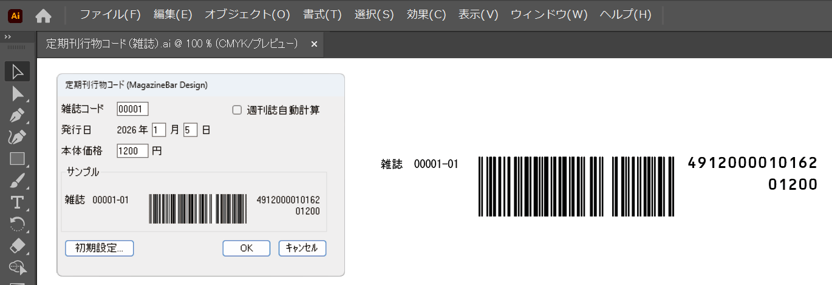The height and width of the screenshot is (285, 832).
Task: Focus the 本体価格 field showing 1200
Action: (x=132, y=150)
